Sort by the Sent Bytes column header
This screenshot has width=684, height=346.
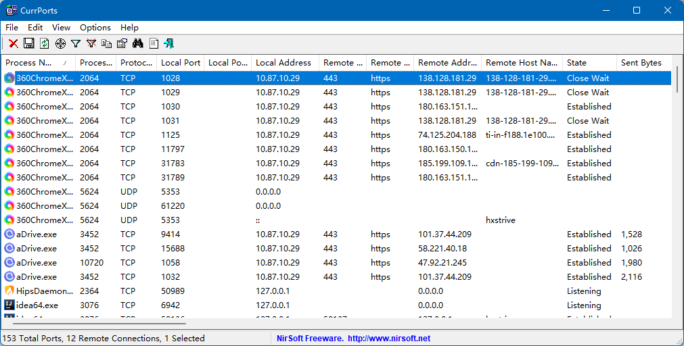coord(644,63)
